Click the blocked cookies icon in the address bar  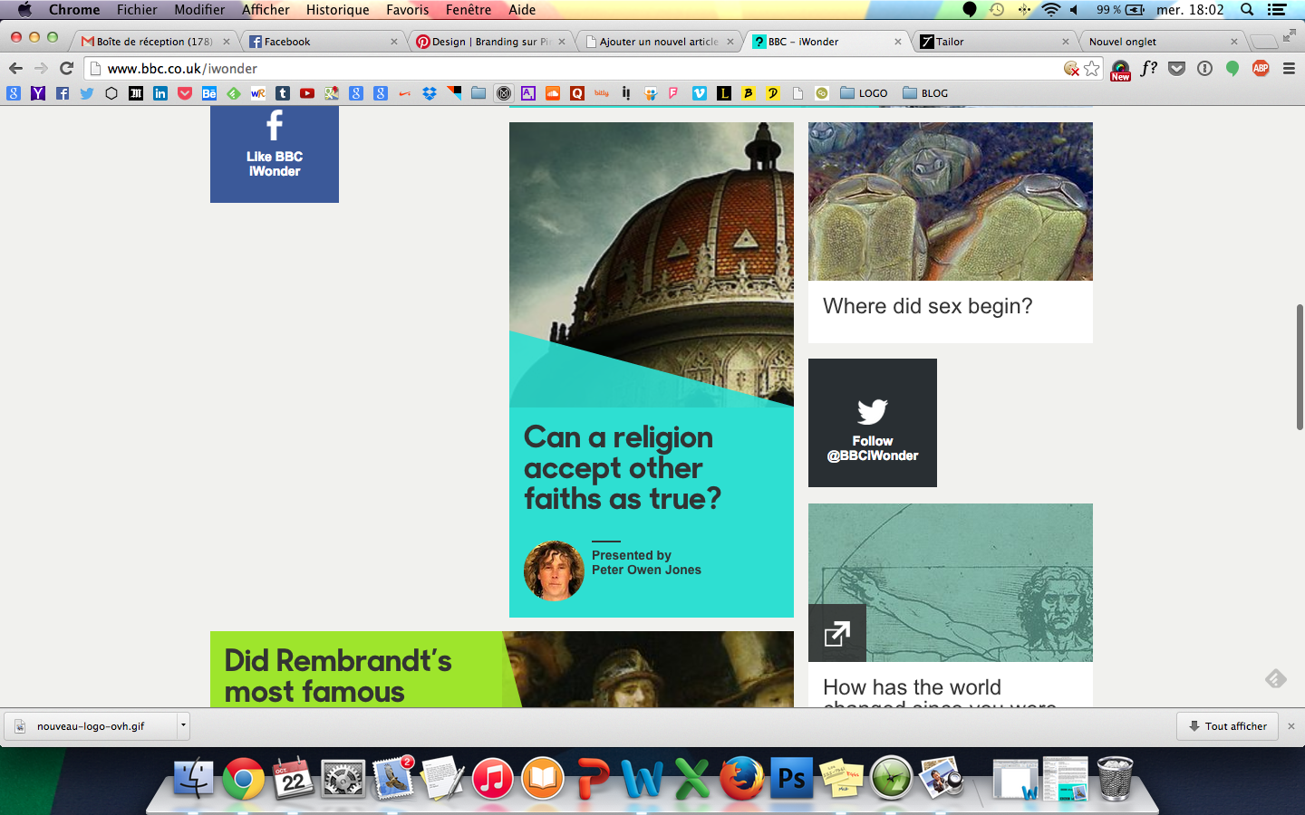1071,69
